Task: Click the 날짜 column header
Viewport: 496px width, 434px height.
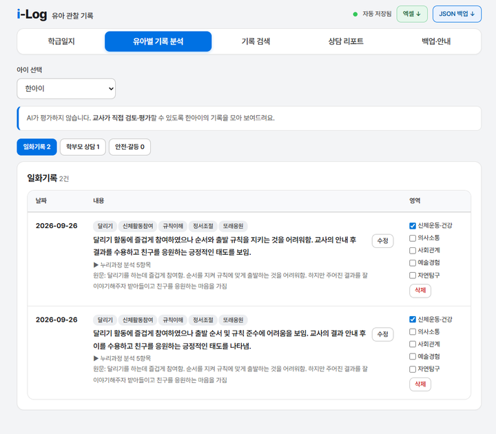Action: tap(41, 201)
